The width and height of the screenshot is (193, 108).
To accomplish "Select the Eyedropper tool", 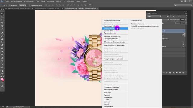I will pyautogui.click(x=2, y=29).
